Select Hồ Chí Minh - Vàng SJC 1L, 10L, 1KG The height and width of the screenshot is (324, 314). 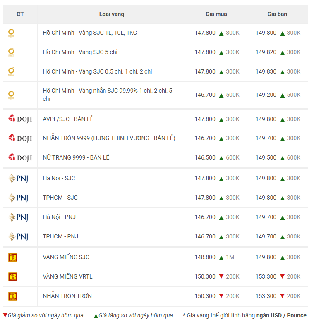click(90, 33)
